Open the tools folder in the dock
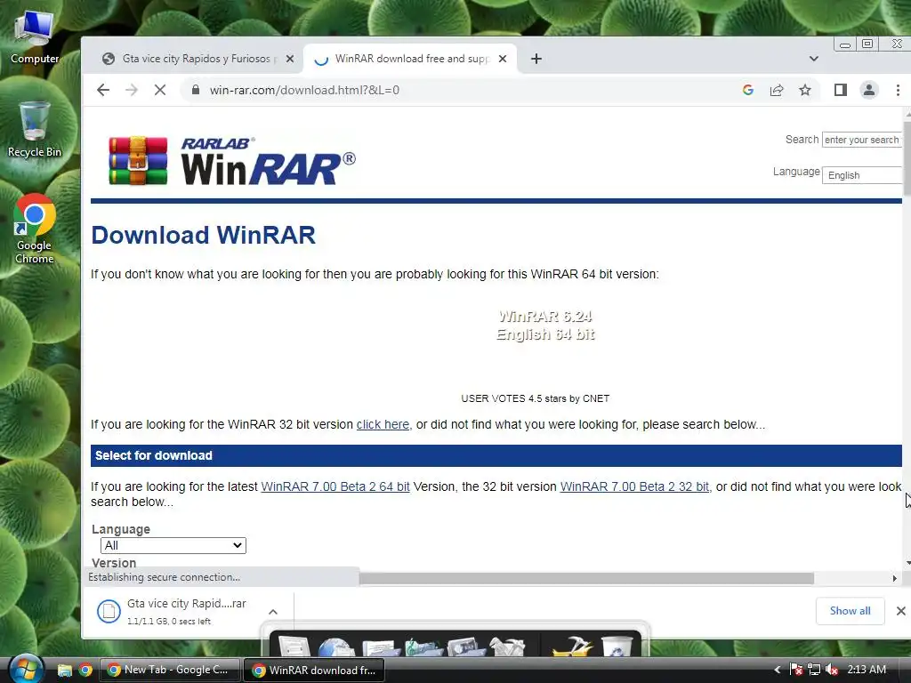 click(506, 647)
